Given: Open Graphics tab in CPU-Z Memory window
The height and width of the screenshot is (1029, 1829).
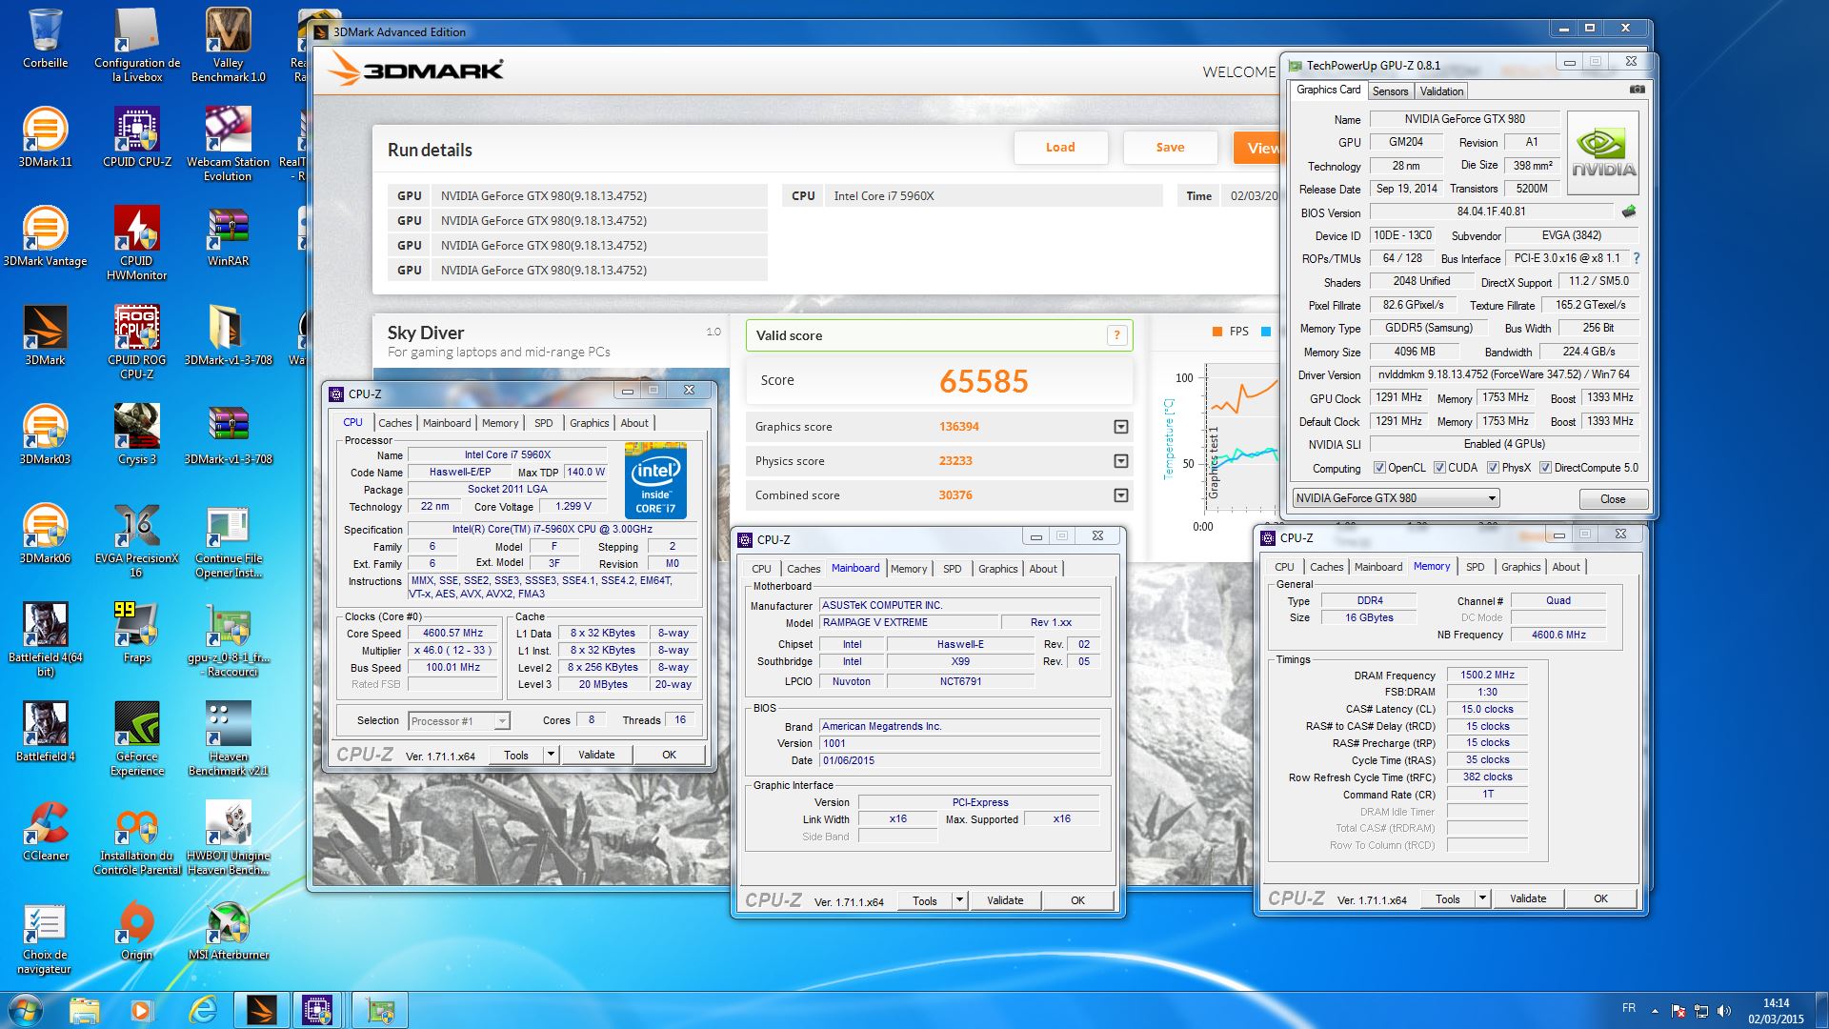Looking at the screenshot, I should coord(1520,567).
